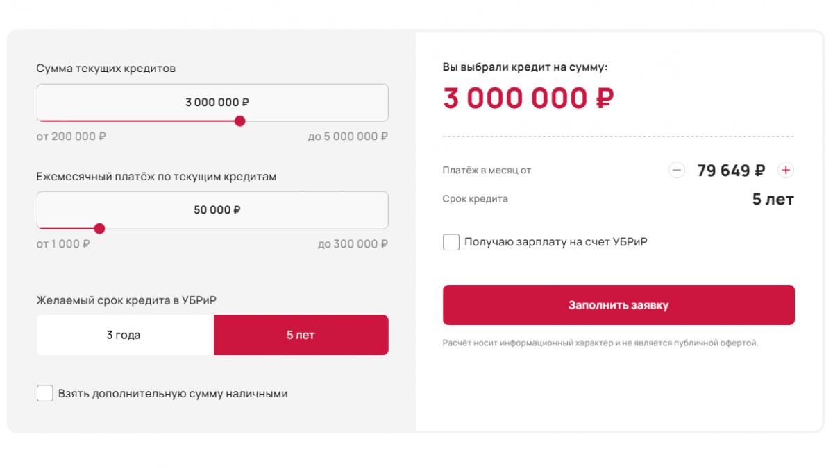This screenshot has height=468, width=833.
Task: Focus the '3 000 000 ₽' amount input field
Action: tap(212, 103)
